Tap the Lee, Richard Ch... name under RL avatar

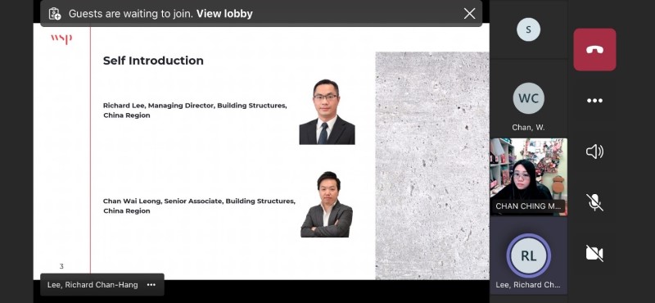click(x=528, y=285)
